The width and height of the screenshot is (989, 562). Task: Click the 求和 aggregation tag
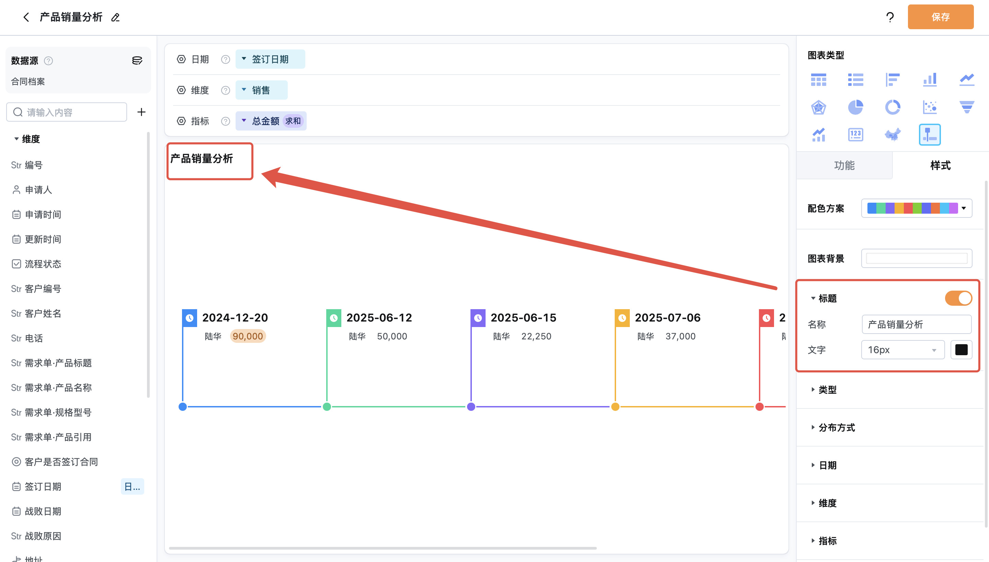click(293, 121)
